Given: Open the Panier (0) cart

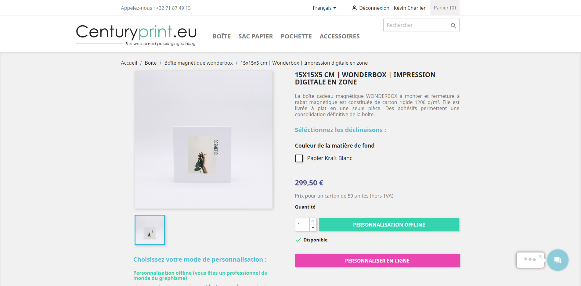Looking at the screenshot, I should [x=445, y=8].
